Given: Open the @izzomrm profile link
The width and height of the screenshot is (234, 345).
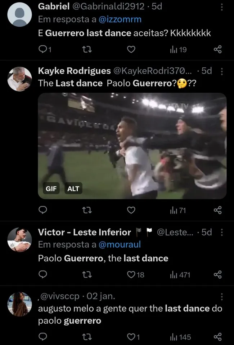Looking at the screenshot, I should (x=120, y=20).
